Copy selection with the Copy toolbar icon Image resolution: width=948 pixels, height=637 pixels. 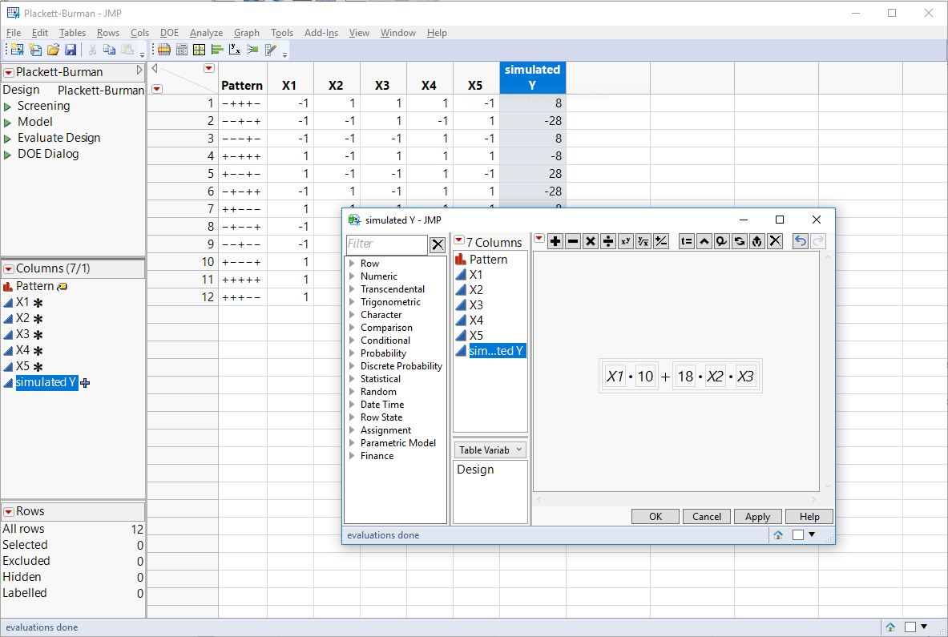[109, 49]
